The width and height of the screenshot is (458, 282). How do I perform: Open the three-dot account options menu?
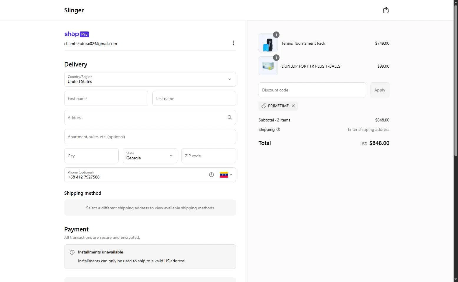(233, 43)
